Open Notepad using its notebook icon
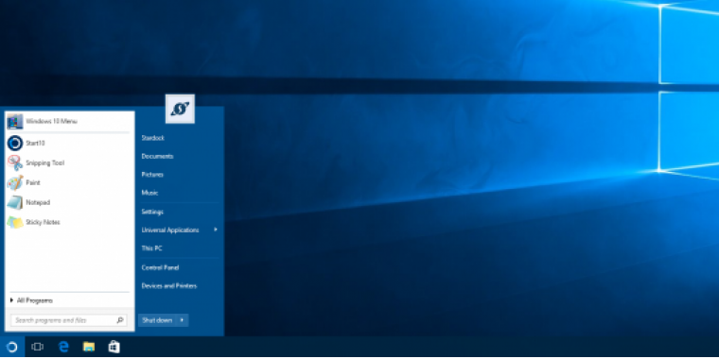This screenshot has width=719, height=359. pos(15,202)
